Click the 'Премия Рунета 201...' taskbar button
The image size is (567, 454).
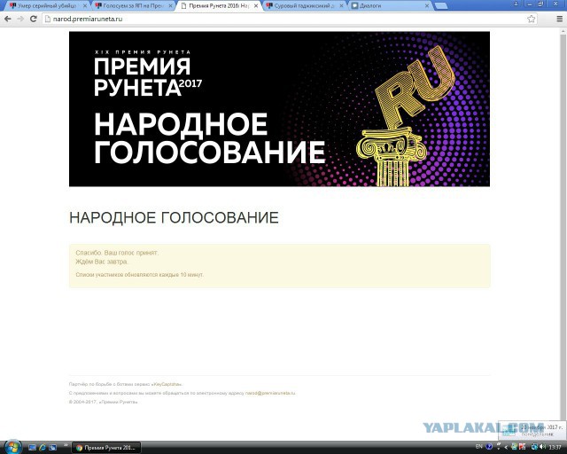click(106, 448)
